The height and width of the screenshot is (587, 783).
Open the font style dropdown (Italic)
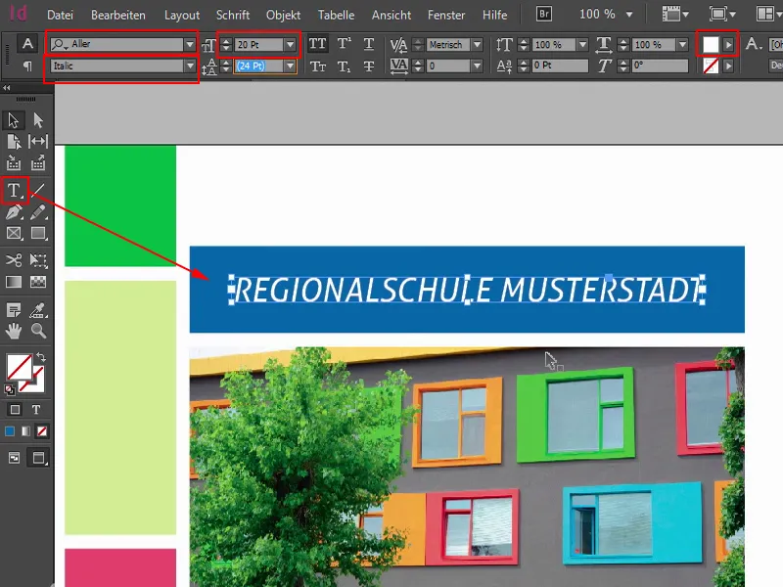click(x=190, y=66)
